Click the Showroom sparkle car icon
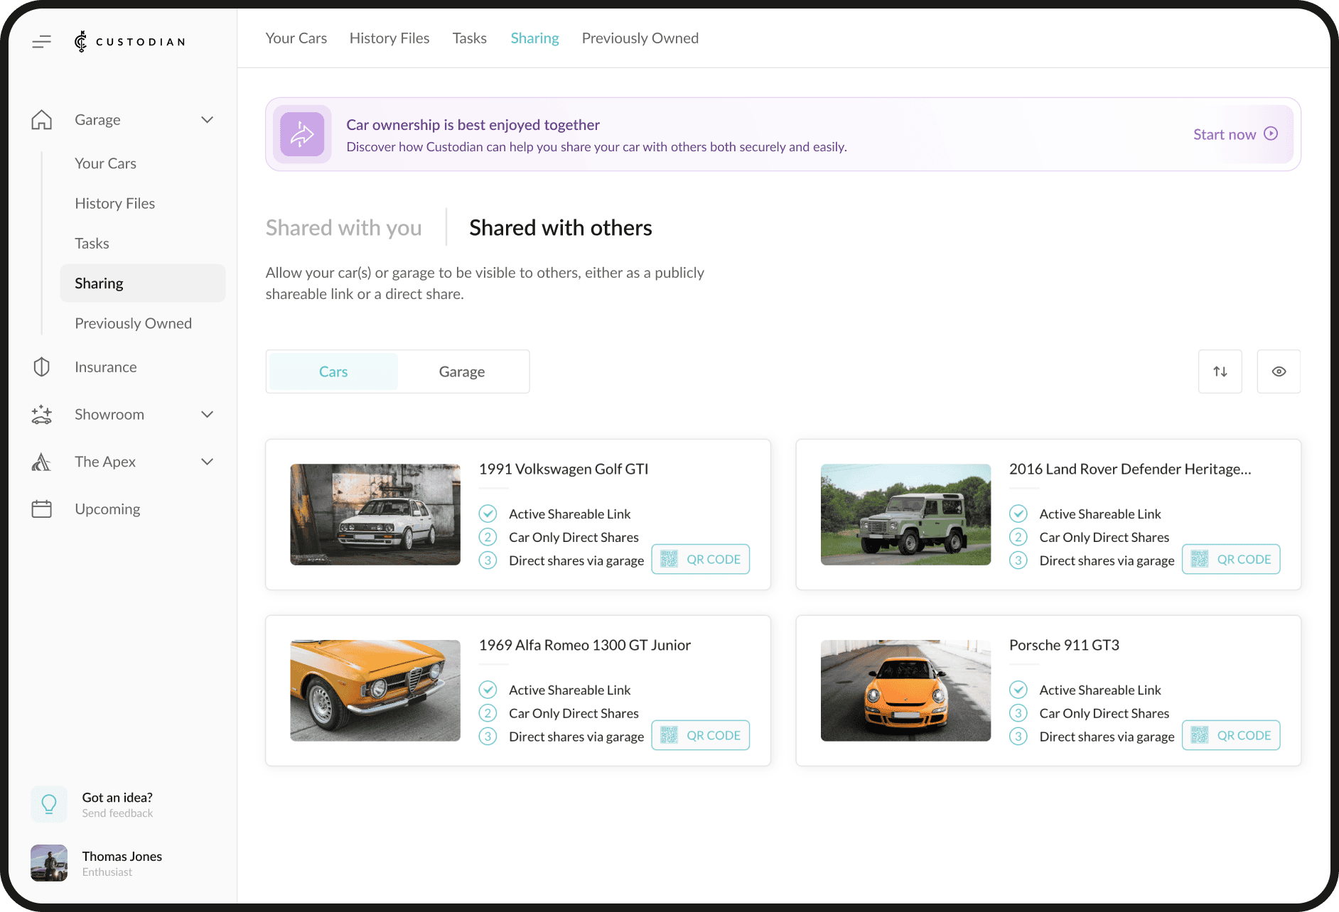Screen dimensions: 1339x912 click(42, 414)
